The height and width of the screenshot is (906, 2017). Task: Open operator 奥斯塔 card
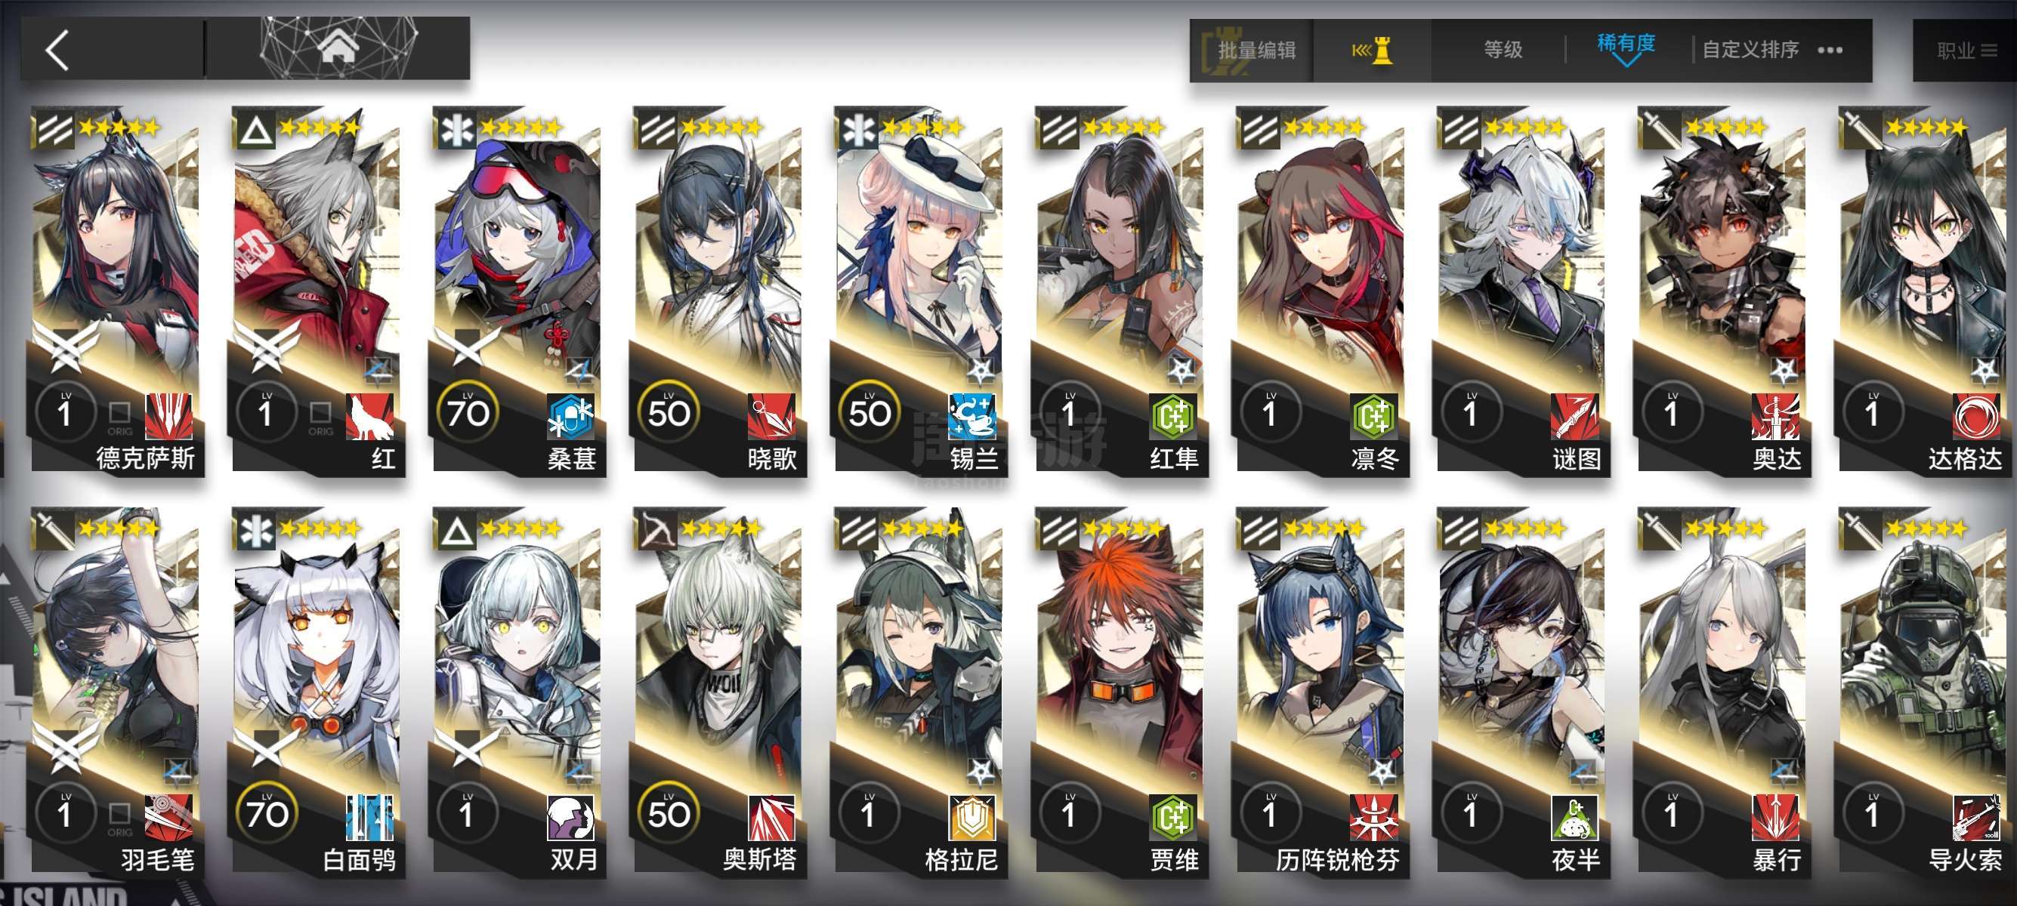(x=718, y=692)
